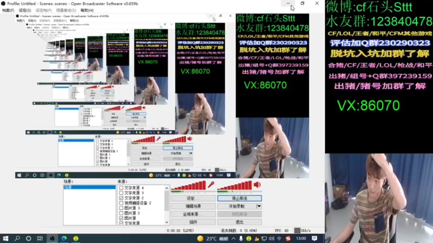This screenshot has width=433, height=243.
Task: Click the sources list scroll-down arrow
Action: pos(167,222)
